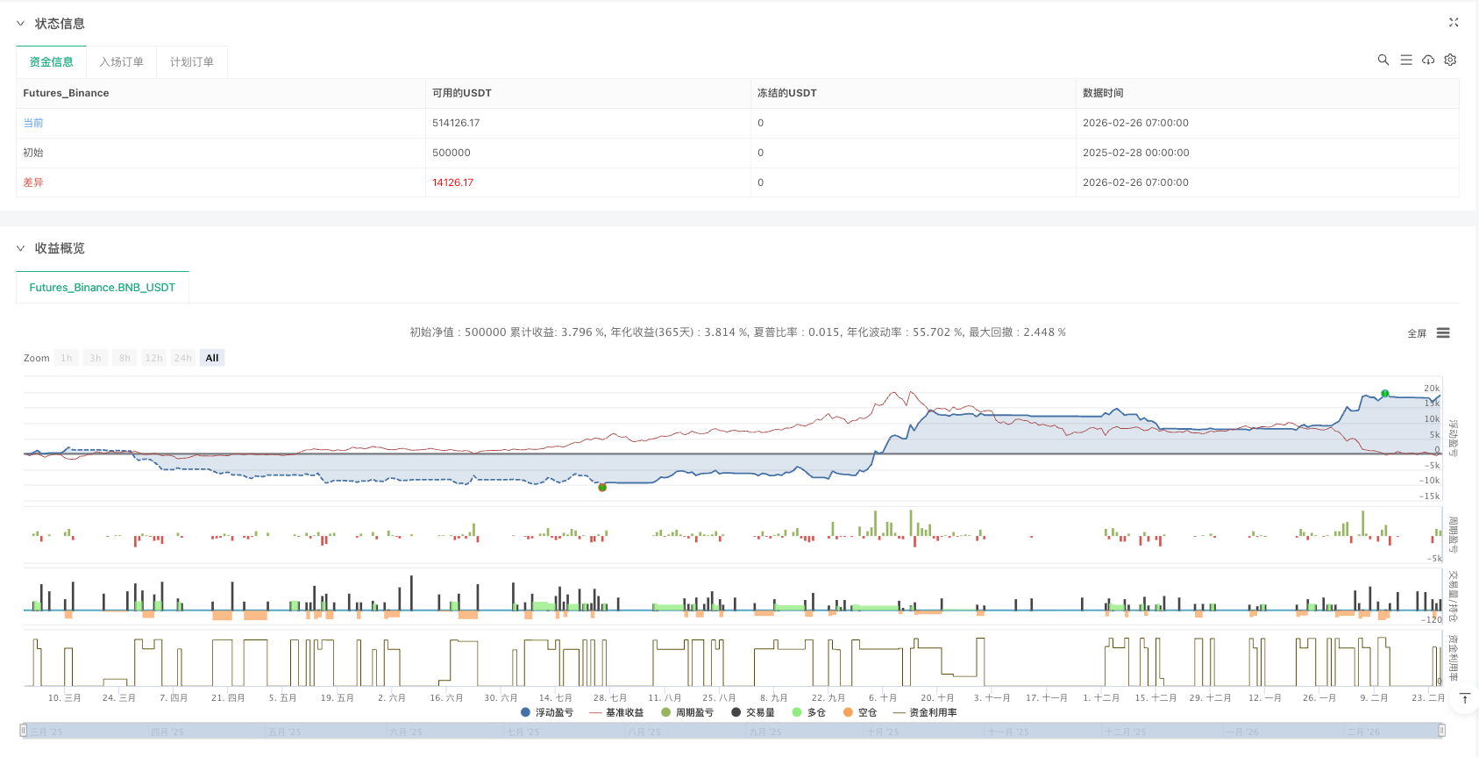Collapse the 状态信息 section

coord(21,24)
